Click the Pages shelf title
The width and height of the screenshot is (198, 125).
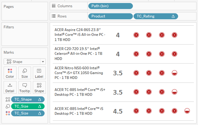[8, 7]
